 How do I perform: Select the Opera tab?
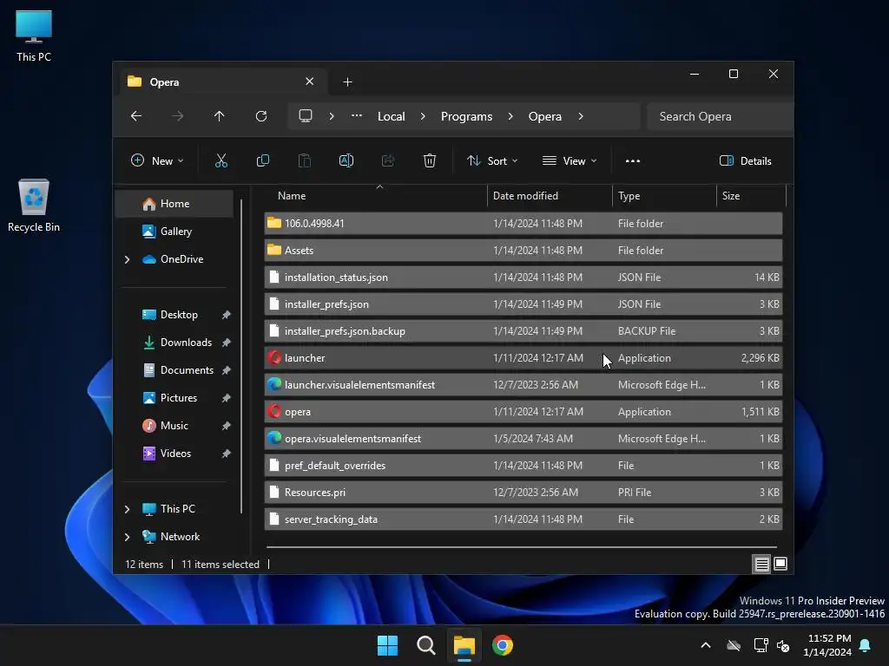point(223,82)
